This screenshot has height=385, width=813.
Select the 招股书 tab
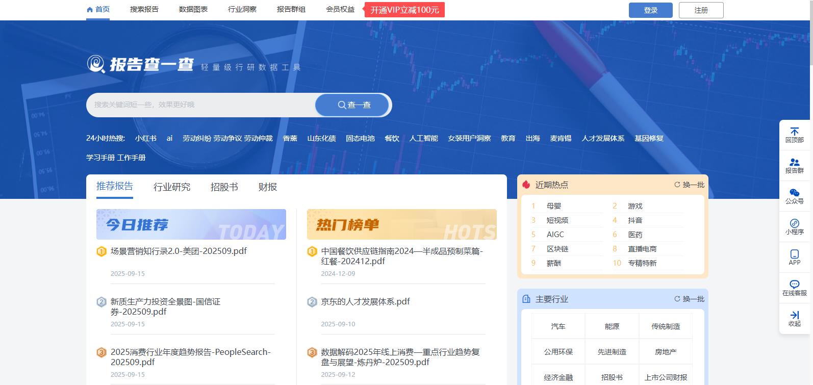click(224, 187)
